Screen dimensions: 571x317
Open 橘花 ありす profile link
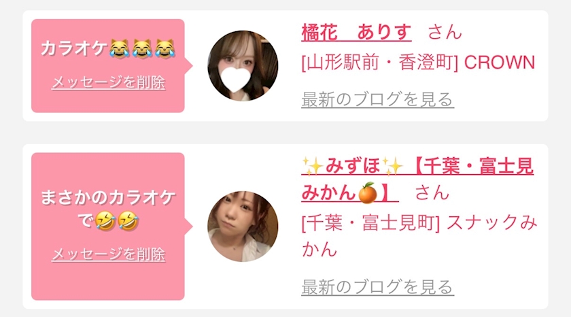pyautogui.click(x=356, y=32)
